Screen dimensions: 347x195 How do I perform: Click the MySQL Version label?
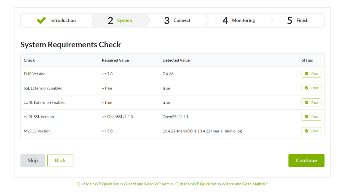(x=37, y=131)
